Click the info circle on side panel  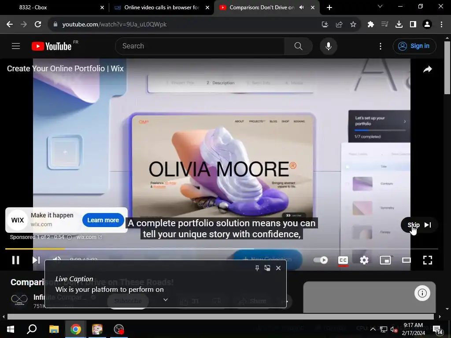tap(422, 293)
